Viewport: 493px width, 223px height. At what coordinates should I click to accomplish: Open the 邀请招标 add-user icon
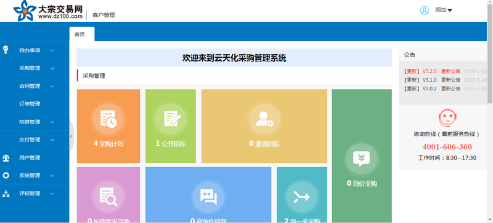264,119
